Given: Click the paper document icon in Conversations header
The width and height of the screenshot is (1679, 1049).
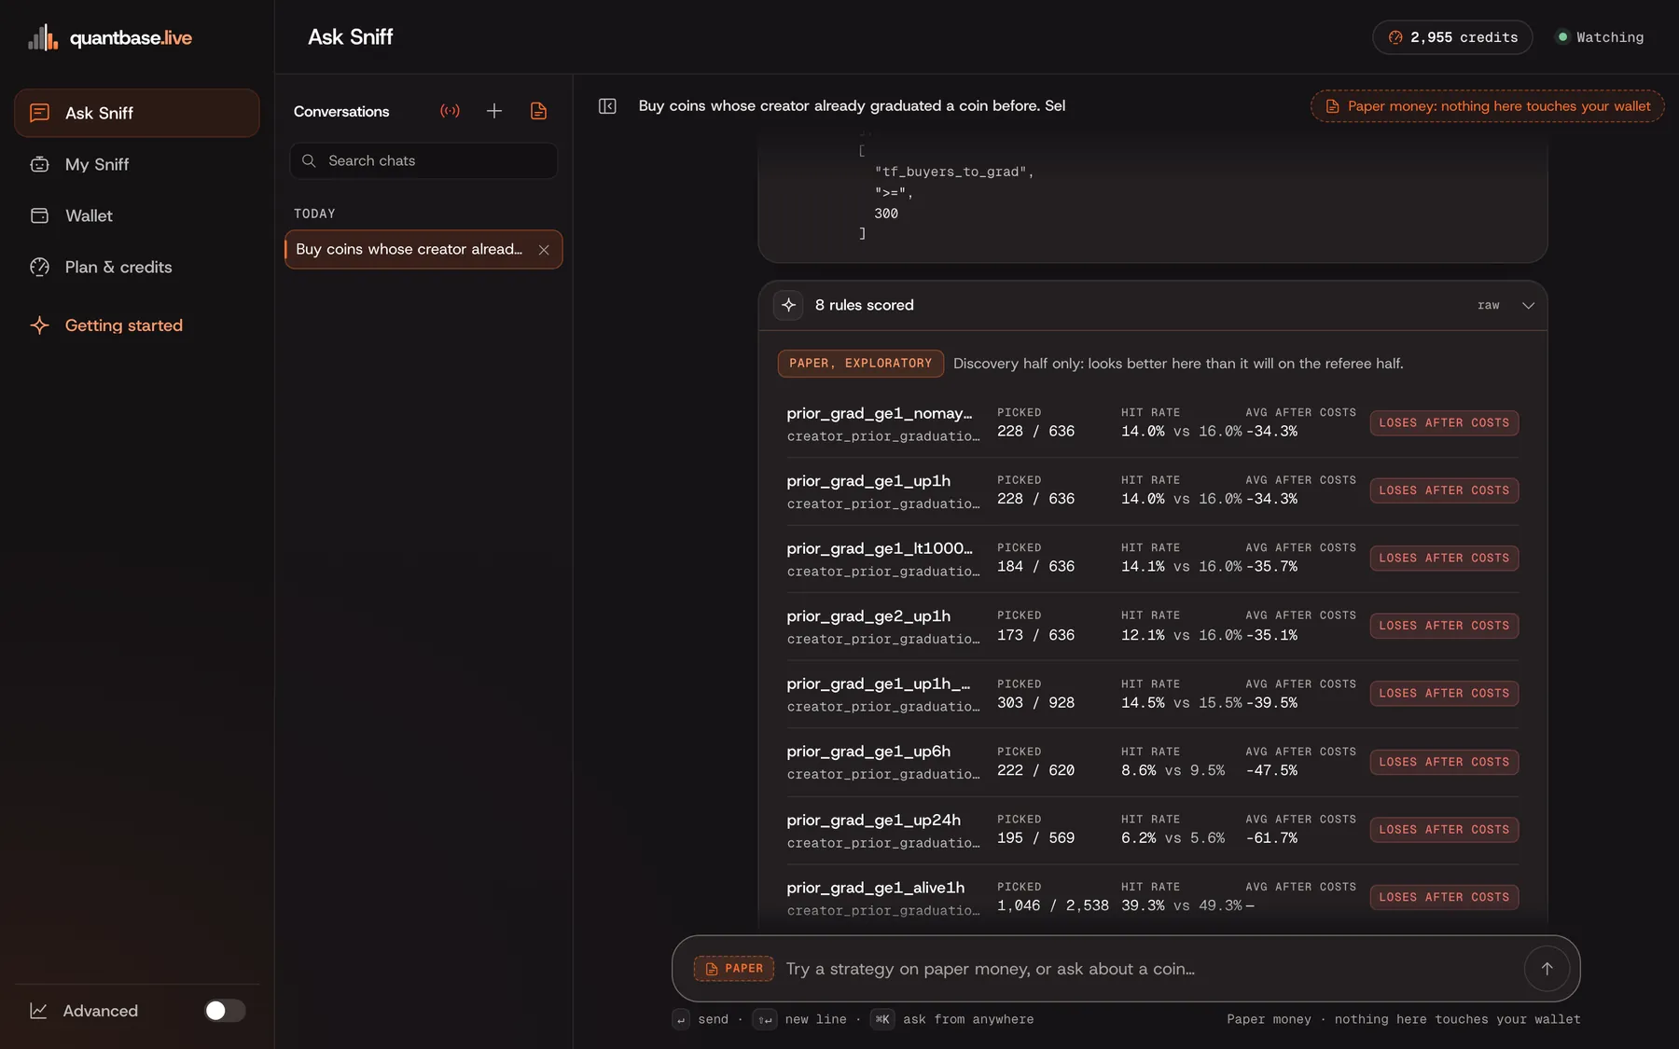Looking at the screenshot, I should click(538, 111).
